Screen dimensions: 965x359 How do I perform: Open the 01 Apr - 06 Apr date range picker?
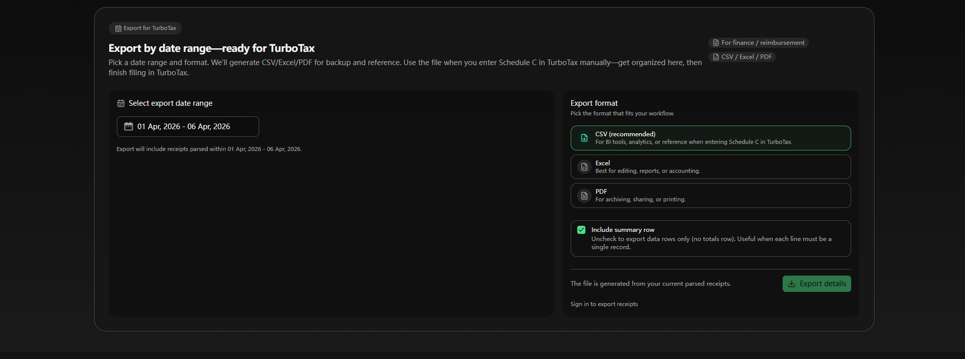tap(188, 127)
